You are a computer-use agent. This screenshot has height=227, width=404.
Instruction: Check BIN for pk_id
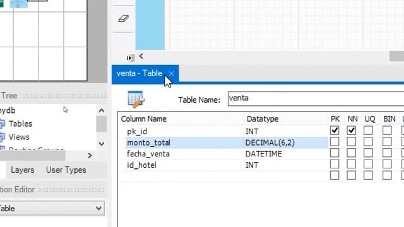click(387, 131)
